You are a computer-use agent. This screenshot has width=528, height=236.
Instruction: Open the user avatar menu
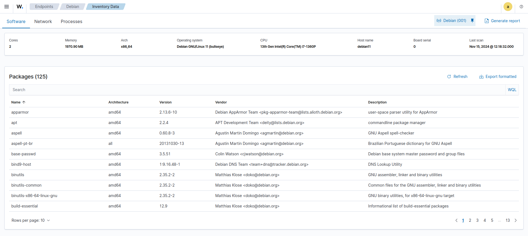pyautogui.click(x=508, y=7)
